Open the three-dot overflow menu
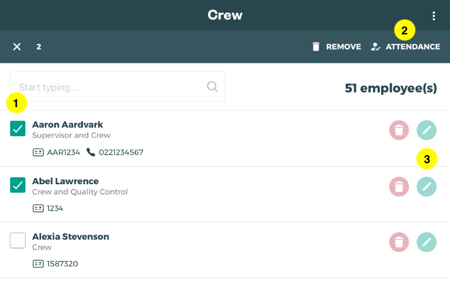The height and width of the screenshot is (283, 450). click(x=433, y=16)
